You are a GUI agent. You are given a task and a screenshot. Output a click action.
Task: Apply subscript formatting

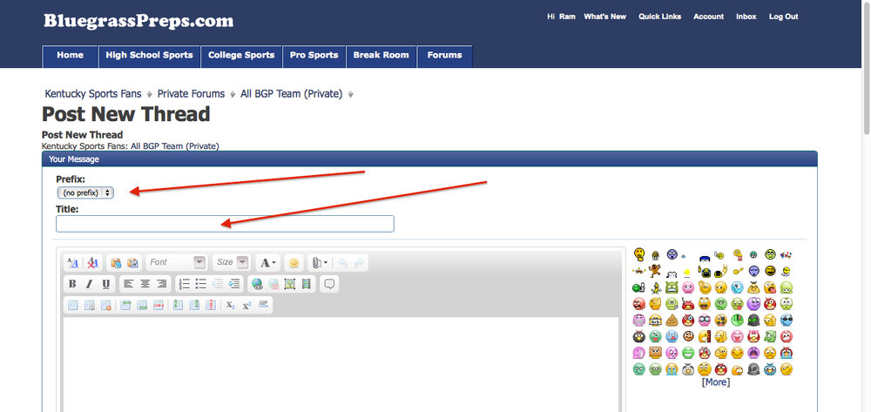(231, 305)
